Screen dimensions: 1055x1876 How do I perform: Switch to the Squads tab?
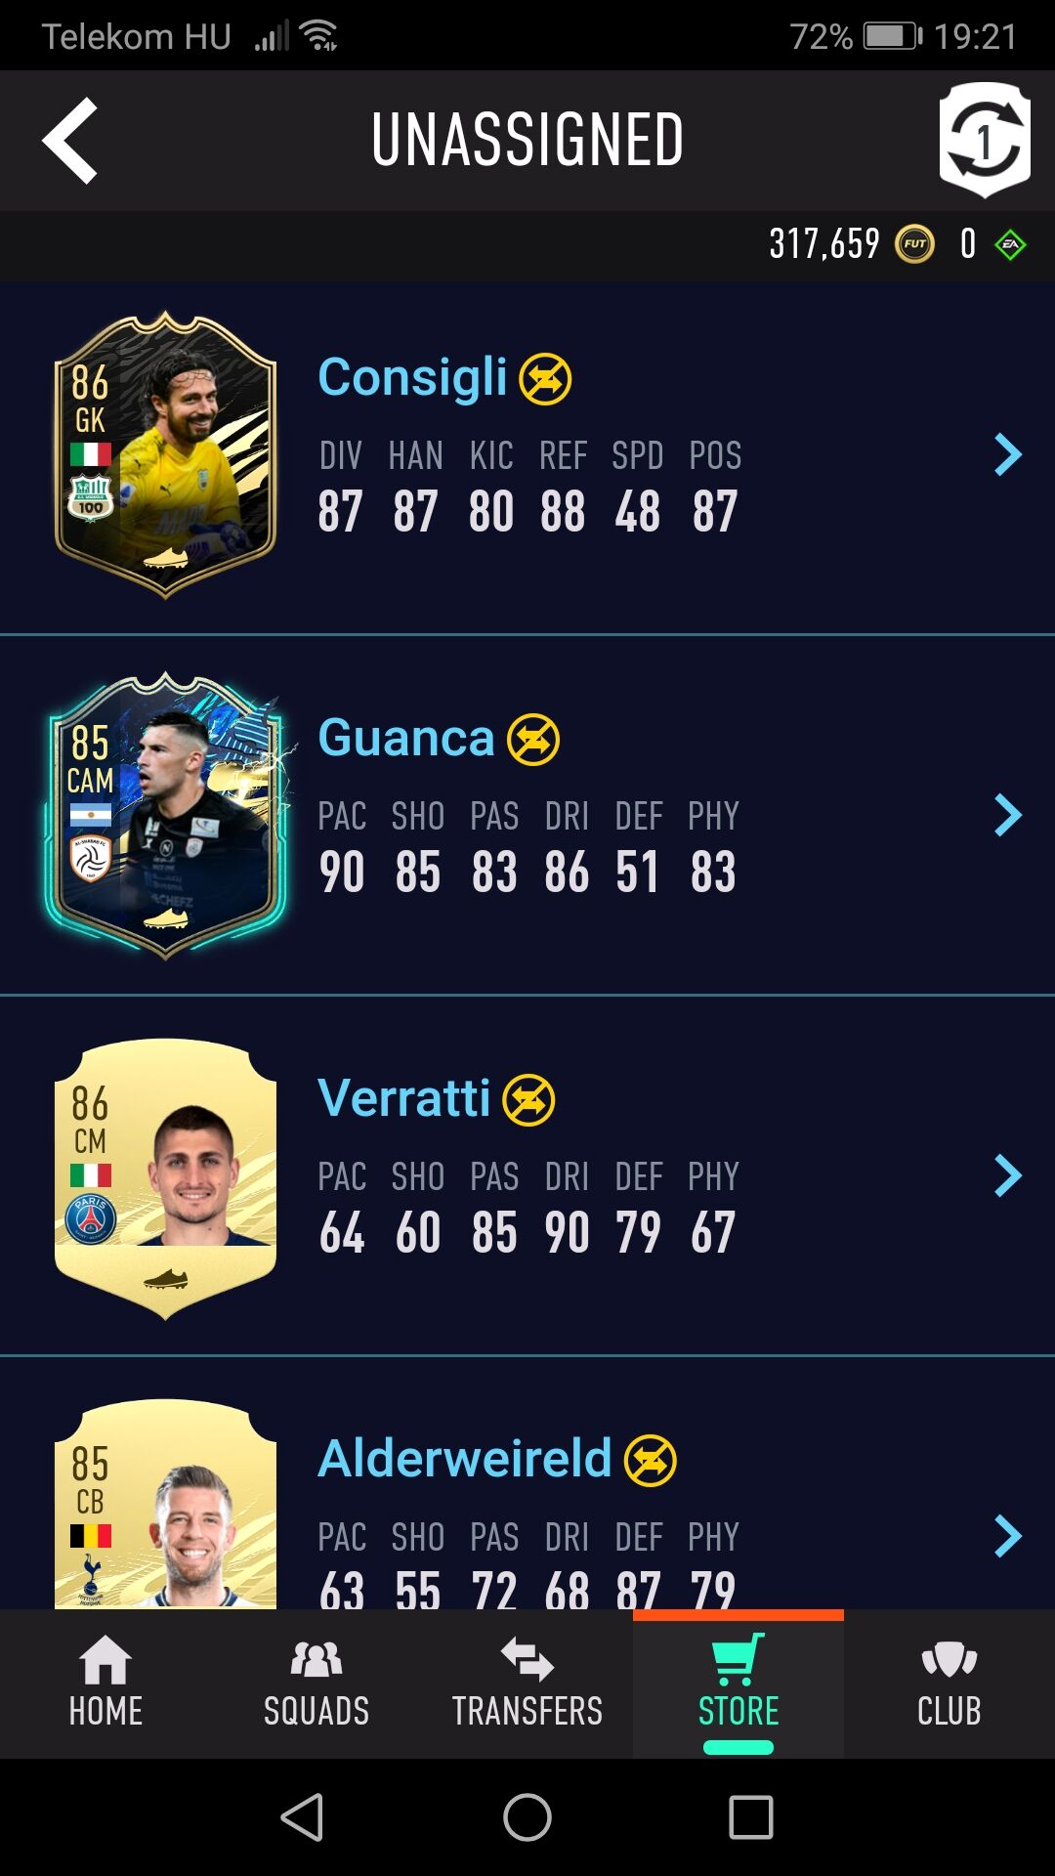coord(316,1683)
